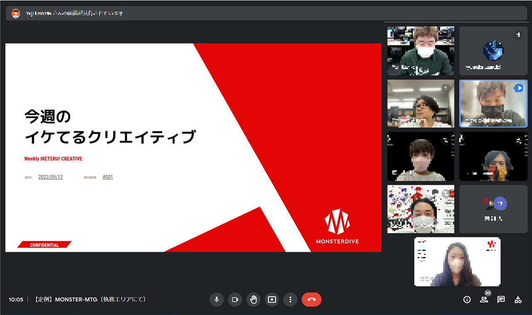Select the man with white mask video tile
Viewport: 532px width, 315px height.
pos(421,51)
